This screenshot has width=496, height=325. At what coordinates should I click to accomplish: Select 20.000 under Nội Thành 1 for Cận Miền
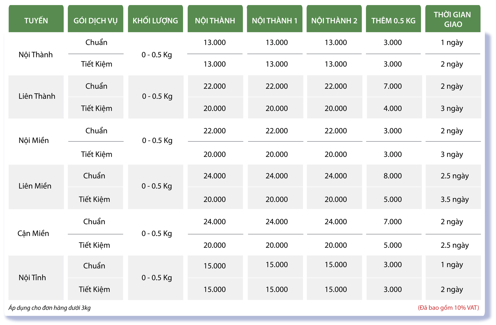click(277, 245)
